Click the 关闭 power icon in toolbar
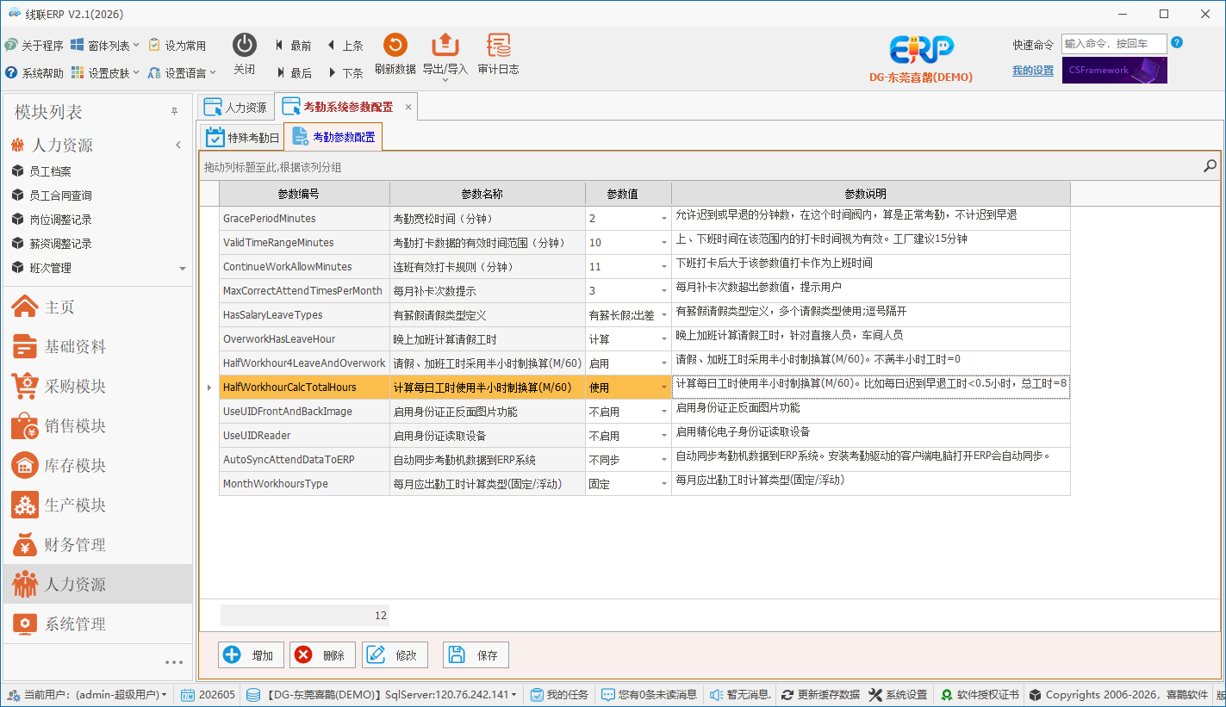Screen dimensions: 1226x707 245,46
